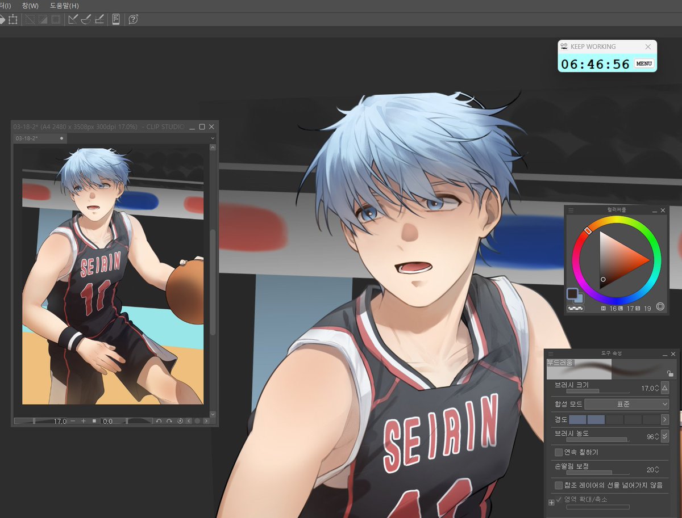
Task: Open the 창(W) window menu
Action: 30,6
